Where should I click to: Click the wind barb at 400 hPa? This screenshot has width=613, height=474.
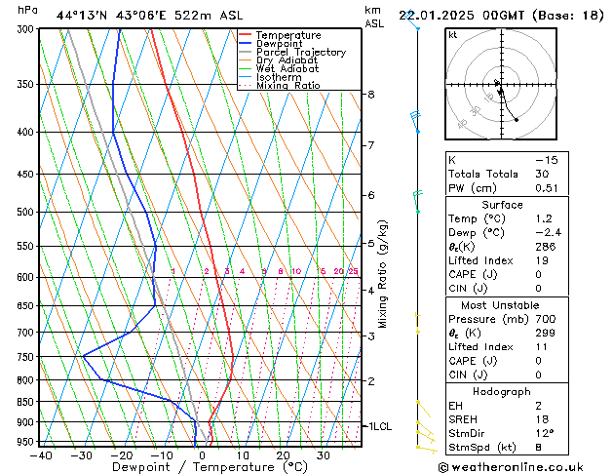click(x=416, y=122)
